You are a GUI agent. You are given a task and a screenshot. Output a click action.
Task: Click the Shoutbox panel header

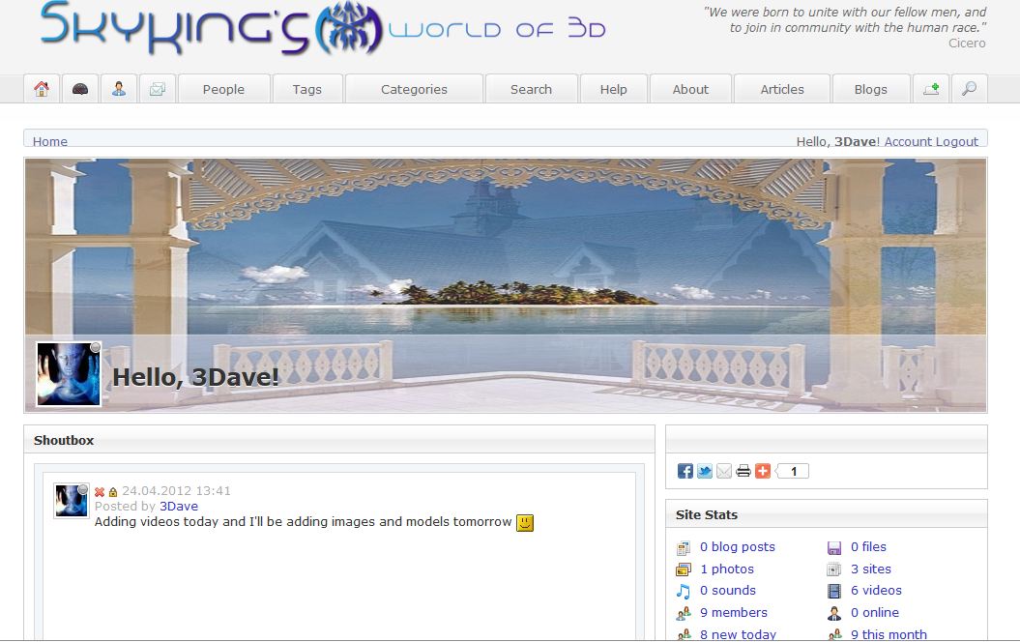click(x=339, y=440)
